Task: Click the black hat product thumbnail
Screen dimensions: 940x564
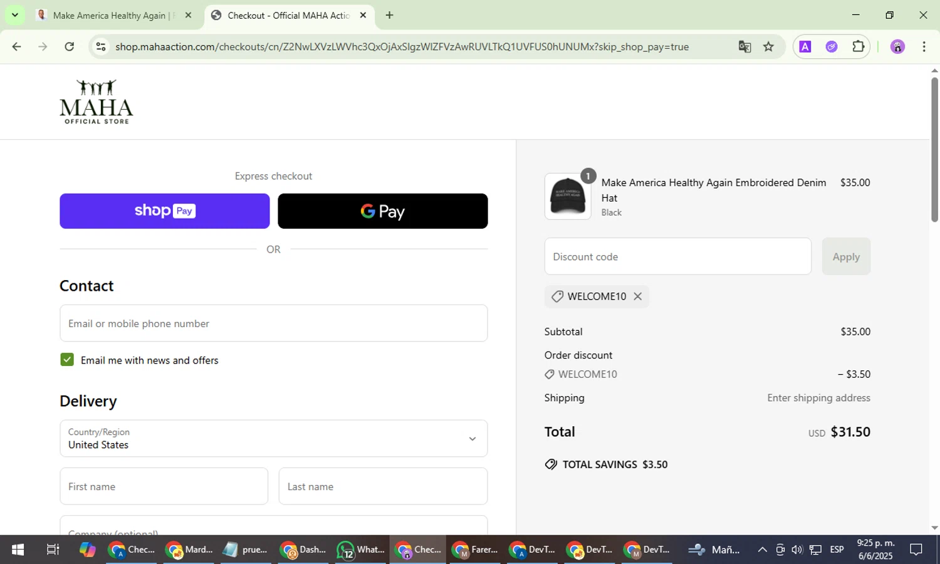Action: [568, 197]
